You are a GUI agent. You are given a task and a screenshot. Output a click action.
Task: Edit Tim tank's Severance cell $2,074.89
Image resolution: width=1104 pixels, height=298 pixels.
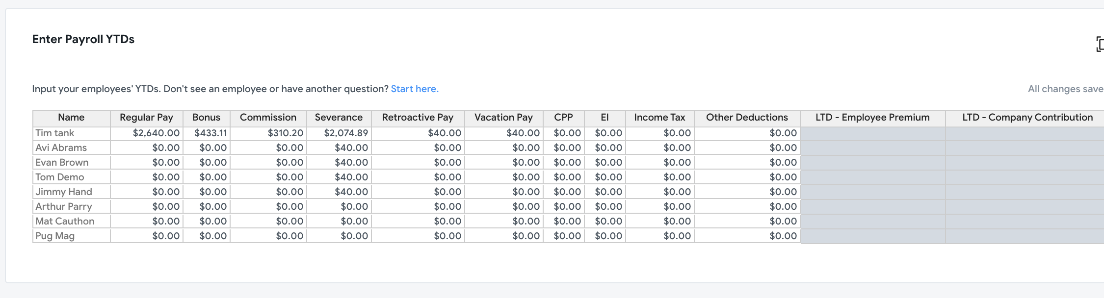339,133
